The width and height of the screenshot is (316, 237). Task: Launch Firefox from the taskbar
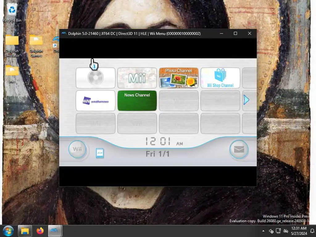(40, 231)
